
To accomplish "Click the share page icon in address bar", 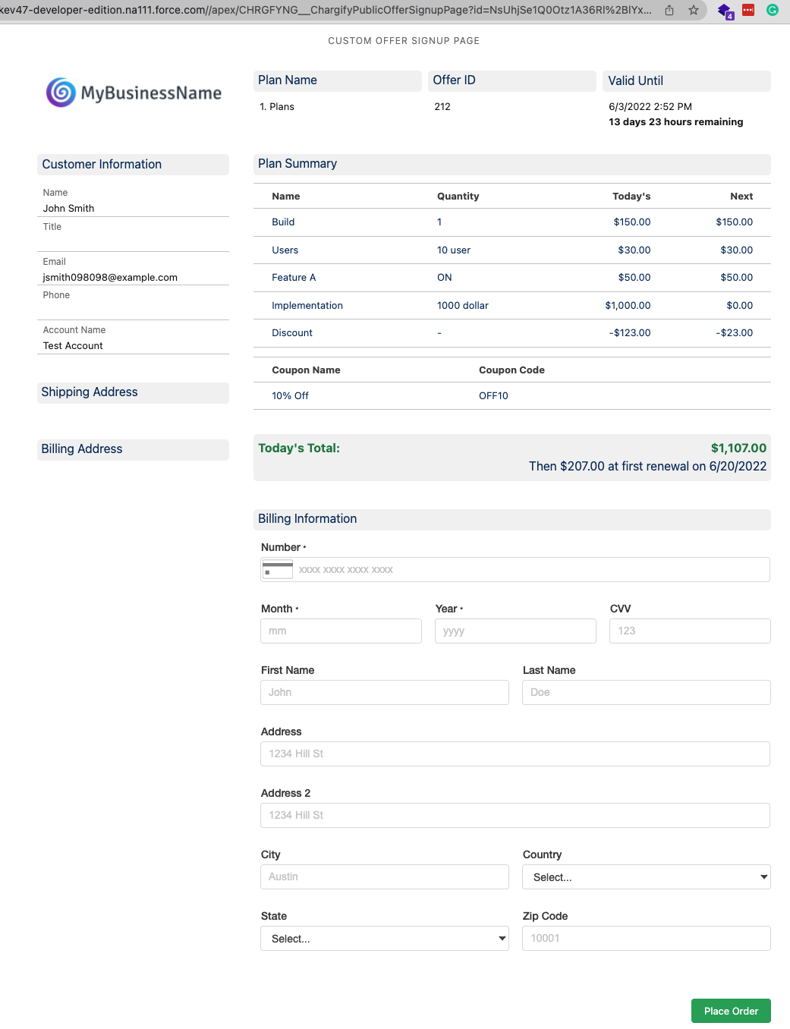I will pyautogui.click(x=669, y=11).
